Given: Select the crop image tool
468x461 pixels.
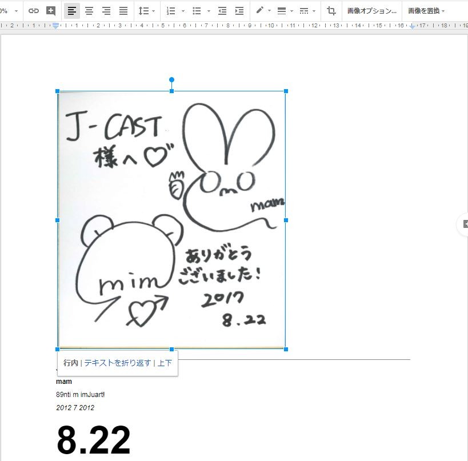Looking at the screenshot, I should pos(331,11).
